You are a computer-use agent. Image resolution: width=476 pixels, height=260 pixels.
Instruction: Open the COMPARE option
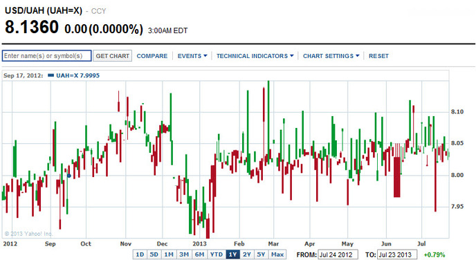pos(152,56)
